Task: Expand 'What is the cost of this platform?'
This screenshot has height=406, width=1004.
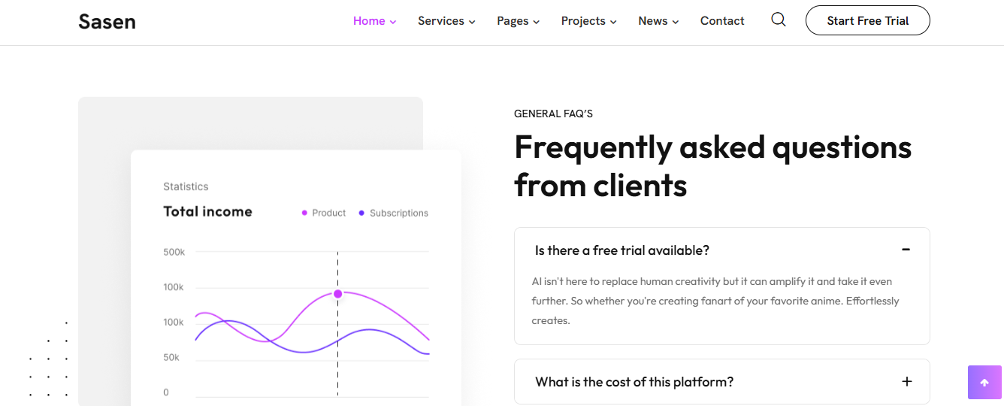Action: 722,381
